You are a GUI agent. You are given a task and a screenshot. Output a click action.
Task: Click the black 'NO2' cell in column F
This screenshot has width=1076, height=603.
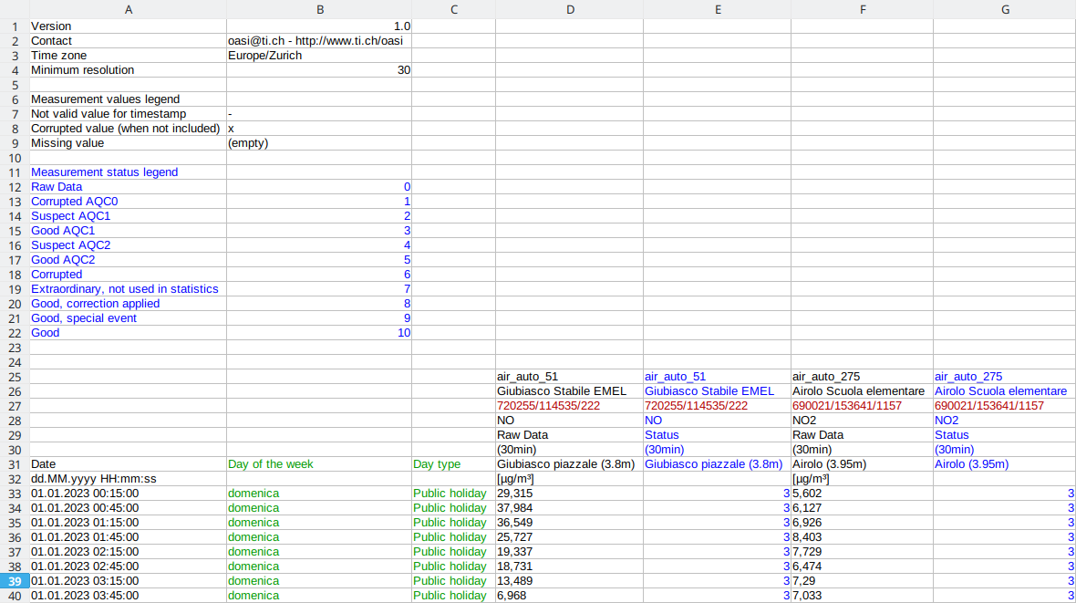tap(862, 421)
